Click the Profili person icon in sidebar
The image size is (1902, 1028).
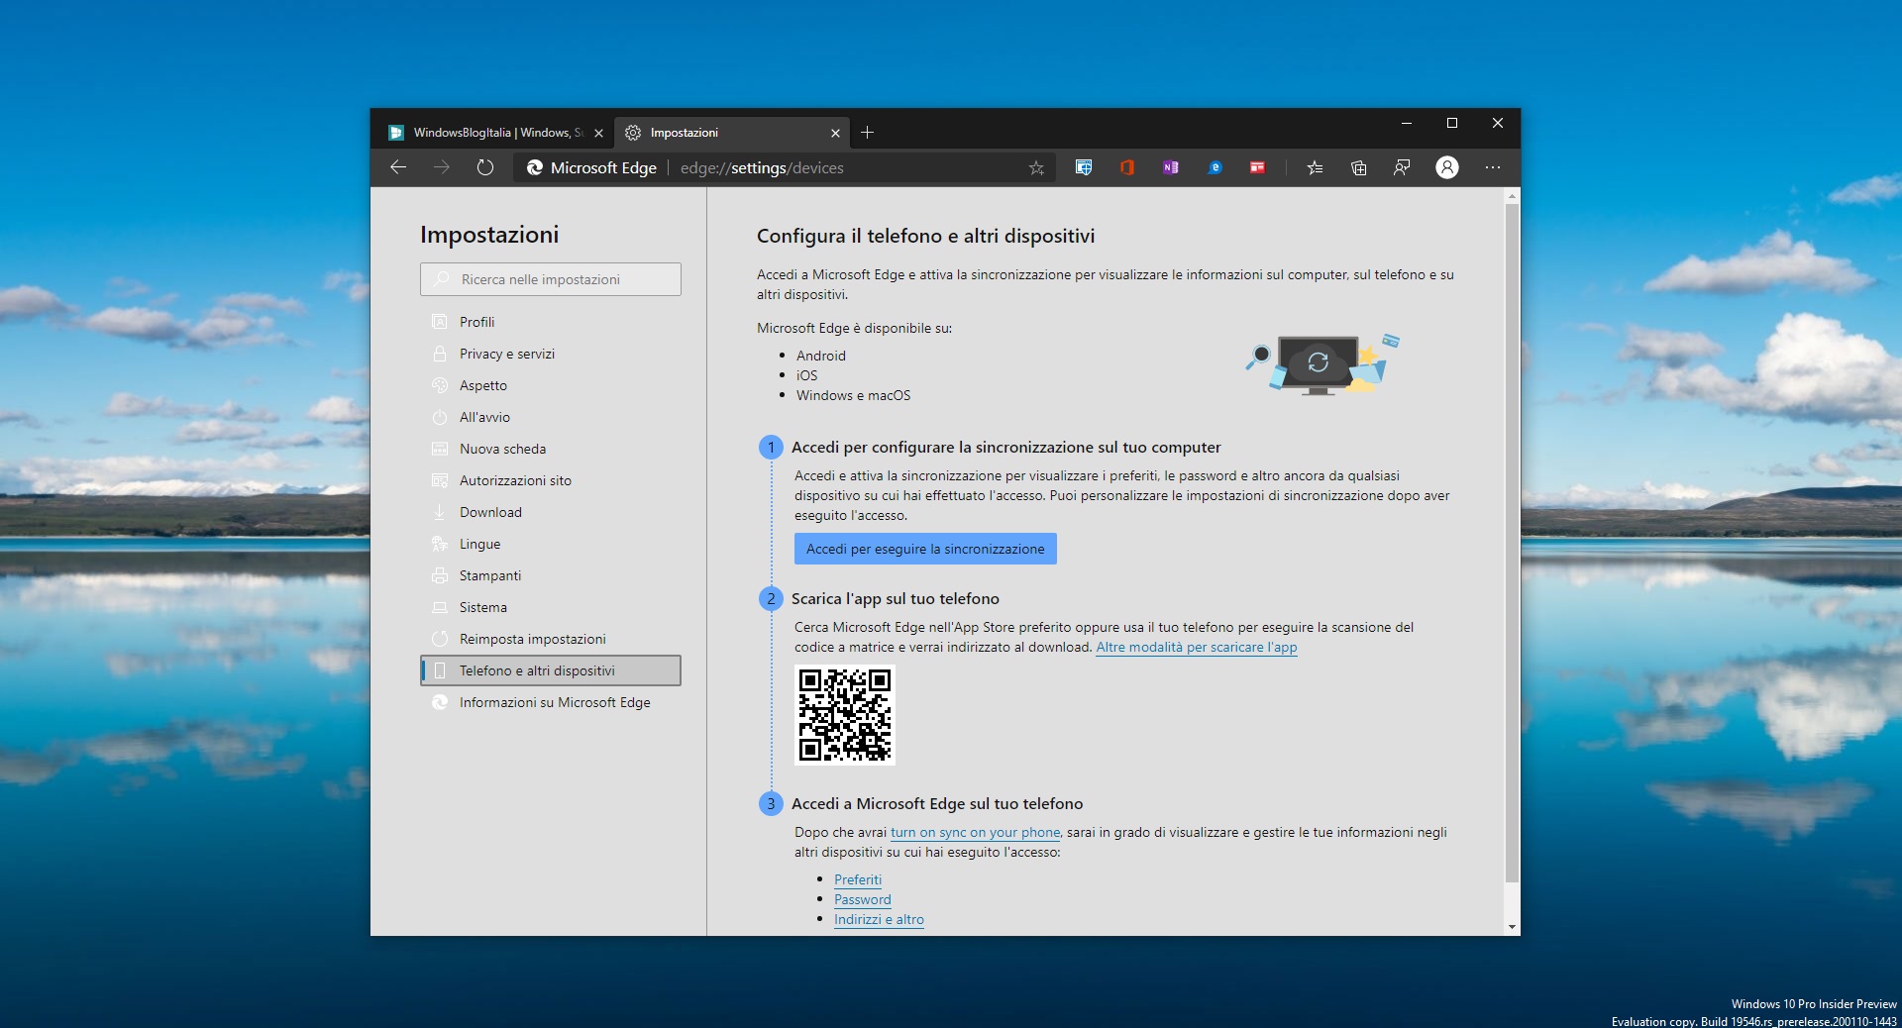pyautogui.click(x=440, y=322)
